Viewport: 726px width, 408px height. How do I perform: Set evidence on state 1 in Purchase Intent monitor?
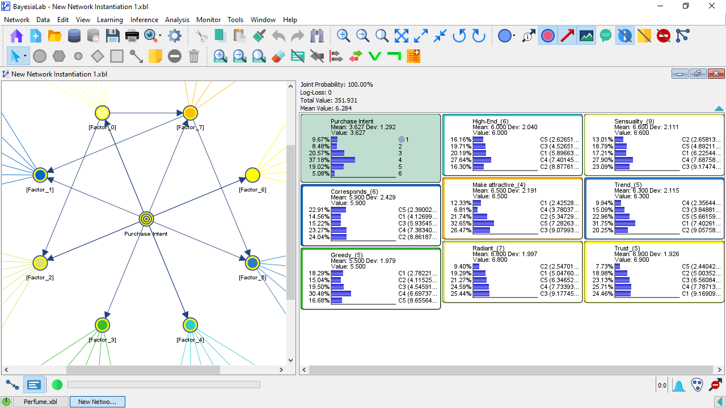click(403, 139)
